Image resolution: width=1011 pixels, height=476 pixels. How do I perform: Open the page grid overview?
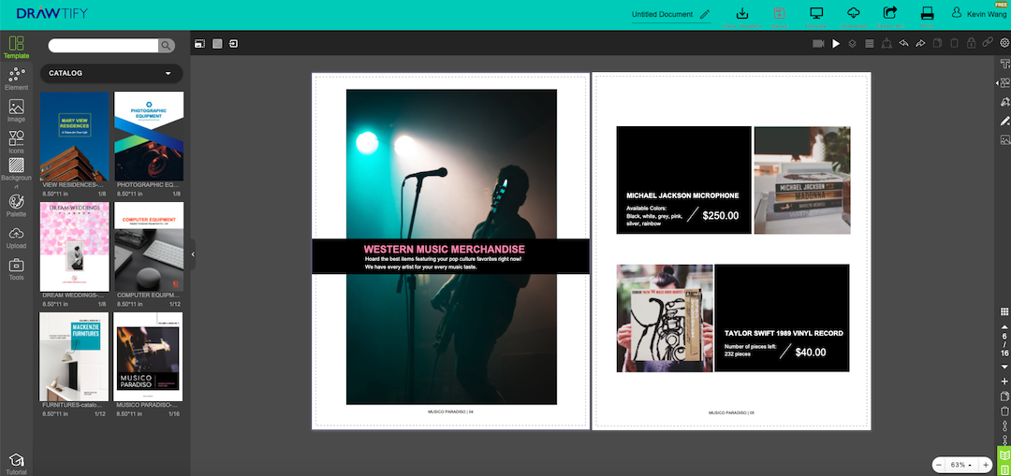point(1004,311)
